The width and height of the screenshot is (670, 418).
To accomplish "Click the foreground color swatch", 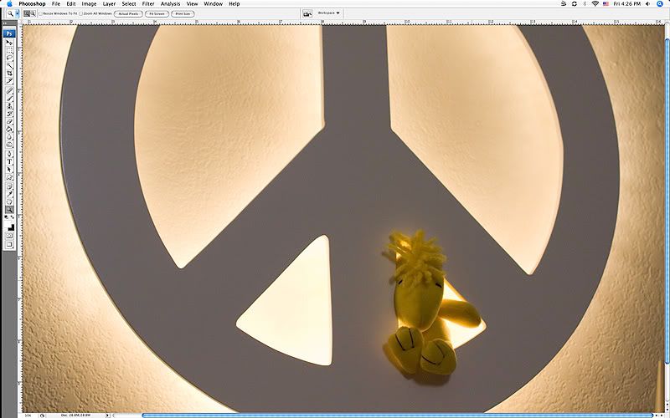I will (8, 222).
